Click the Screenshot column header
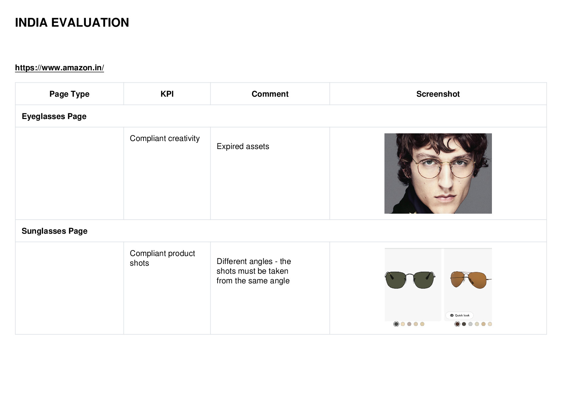The height and width of the screenshot is (397, 562). click(x=438, y=94)
